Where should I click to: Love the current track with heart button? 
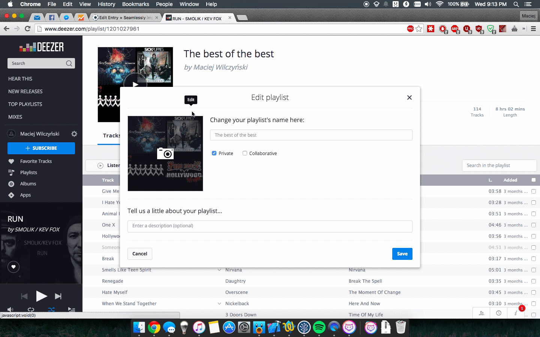tap(13, 267)
